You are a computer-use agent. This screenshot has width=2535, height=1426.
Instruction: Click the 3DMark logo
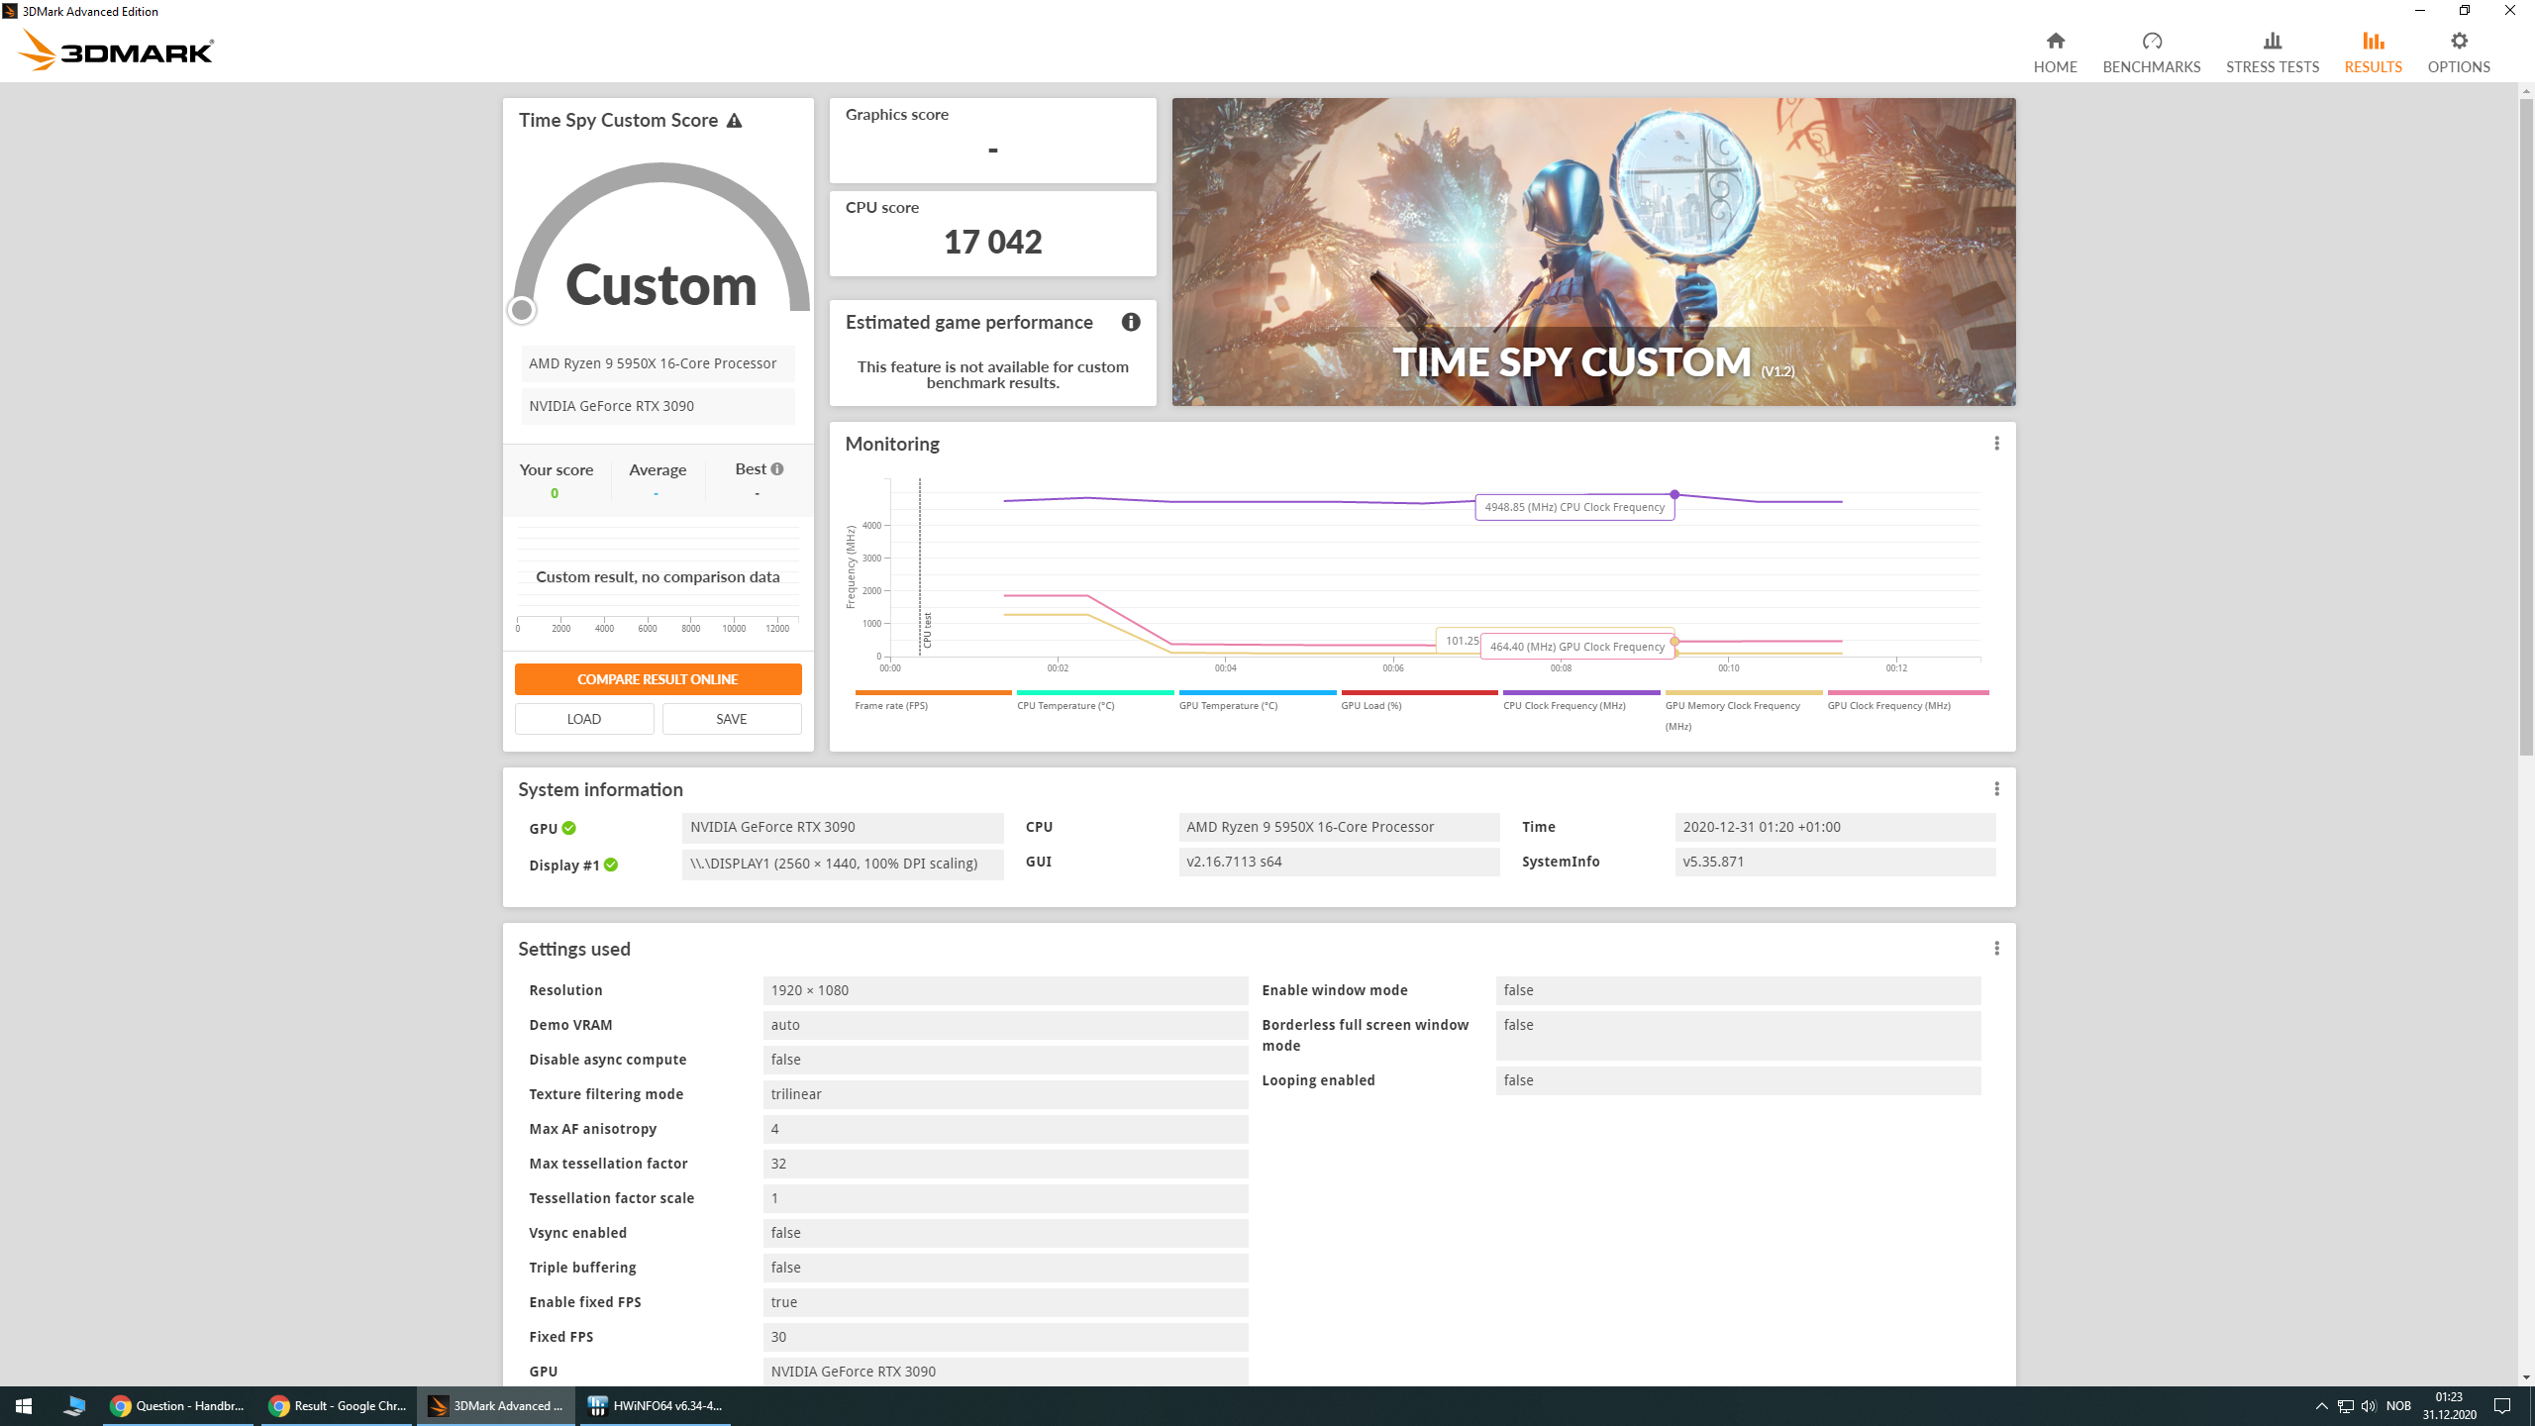click(x=116, y=51)
